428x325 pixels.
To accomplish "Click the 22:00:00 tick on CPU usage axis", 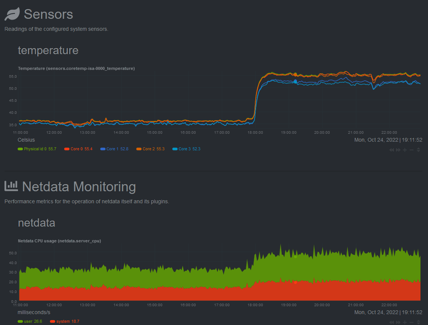I will pos(389,305).
